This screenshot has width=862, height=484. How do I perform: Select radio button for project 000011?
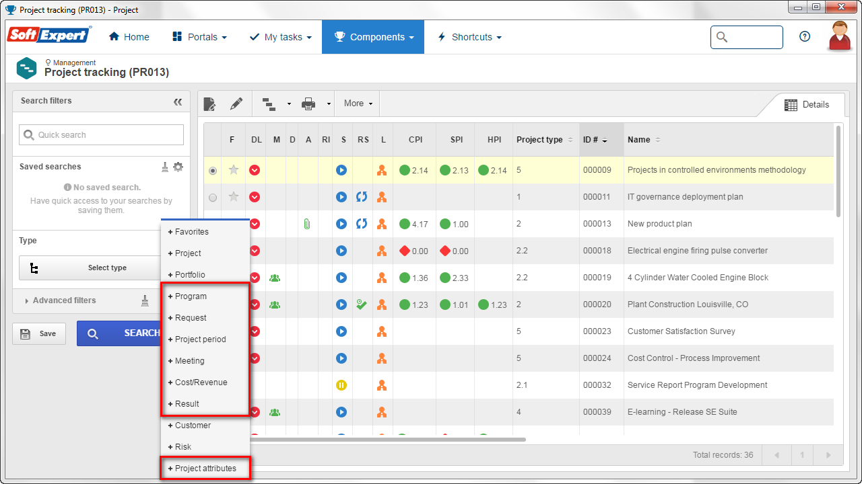(x=213, y=198)
